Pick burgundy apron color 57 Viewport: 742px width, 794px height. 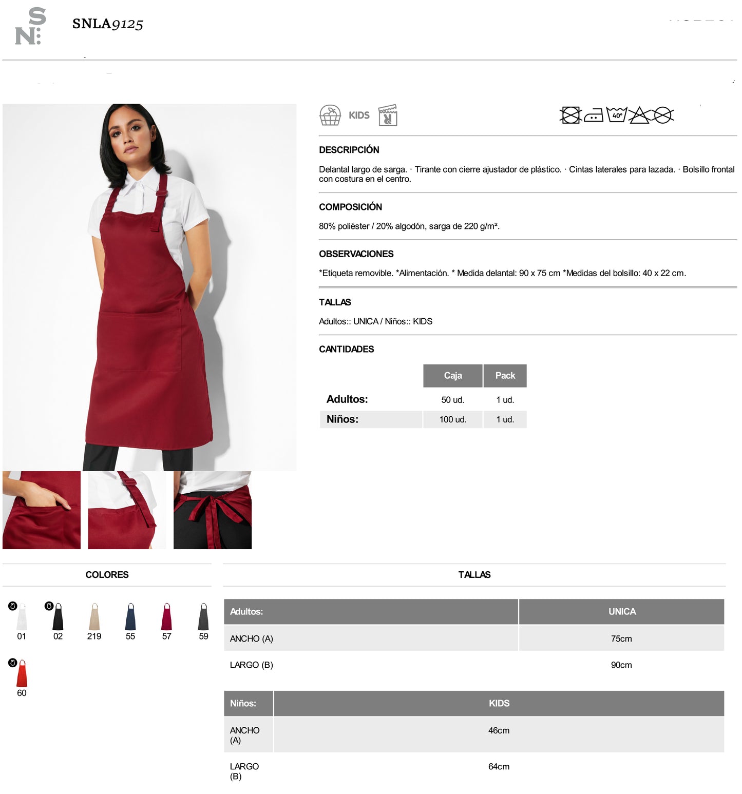[x=167, y=616]
